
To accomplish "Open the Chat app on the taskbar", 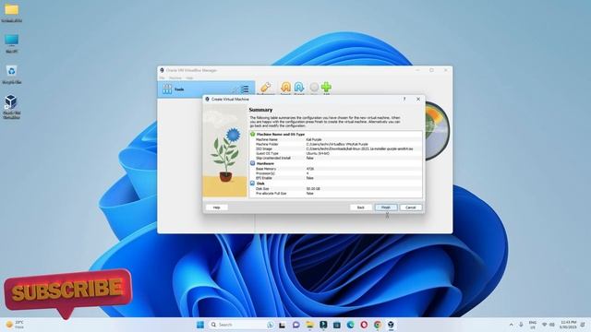I will 295,325.
